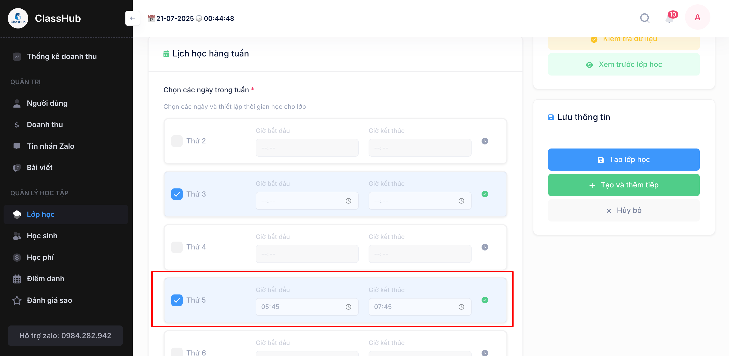The height and width of the screenshot is (356, 729).
Task: Click Xem trước lớp học button
Action: (623, 64)
